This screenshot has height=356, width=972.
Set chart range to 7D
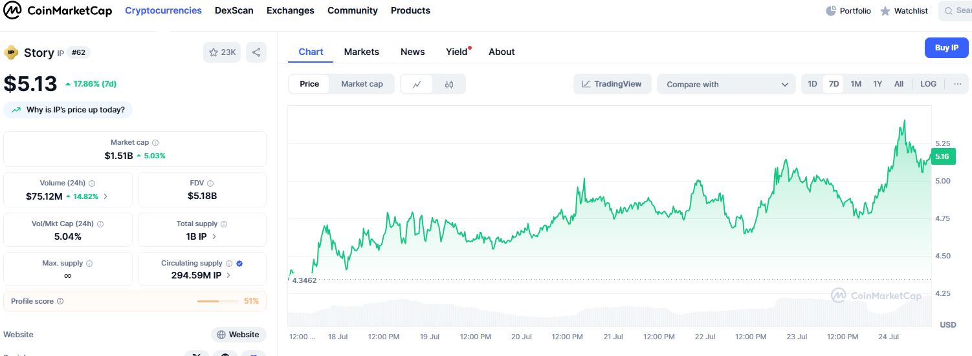pos(834,84)
